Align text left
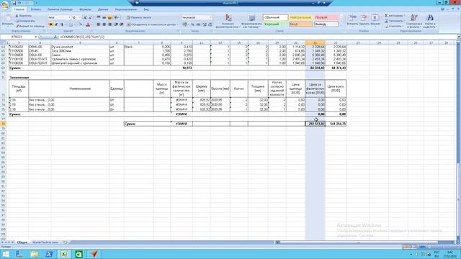461x259 pixels. 99,24
